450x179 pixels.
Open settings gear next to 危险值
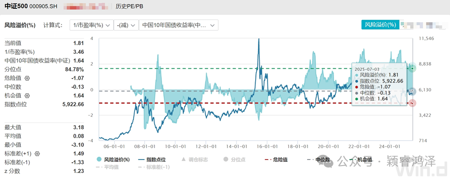27,78
